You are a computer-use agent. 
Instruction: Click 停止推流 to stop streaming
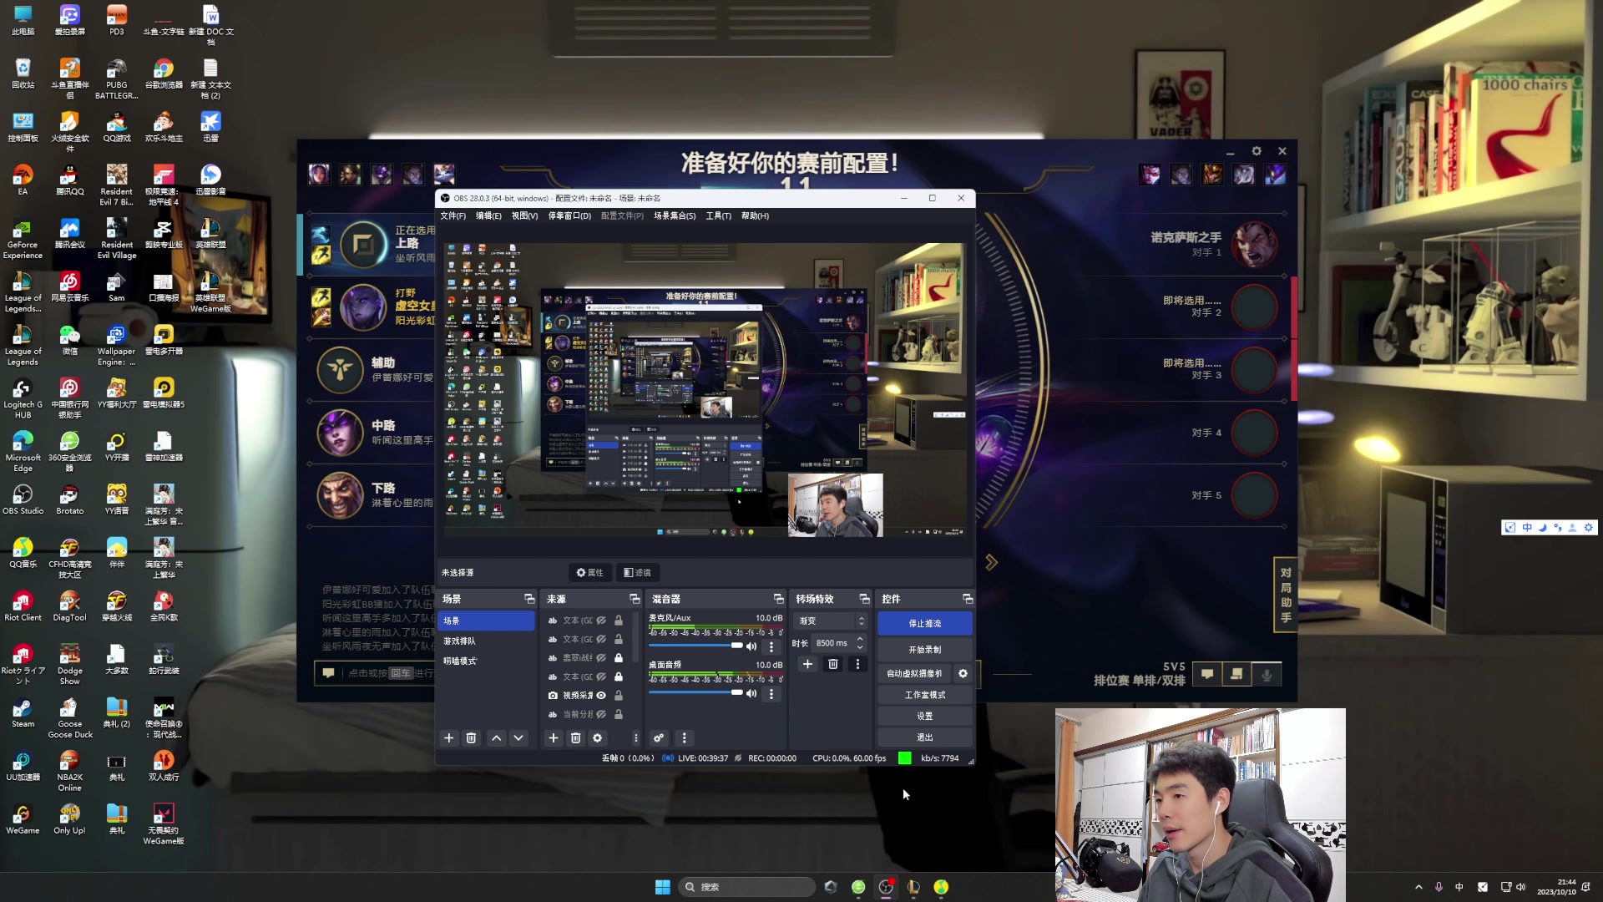point(924,624)
